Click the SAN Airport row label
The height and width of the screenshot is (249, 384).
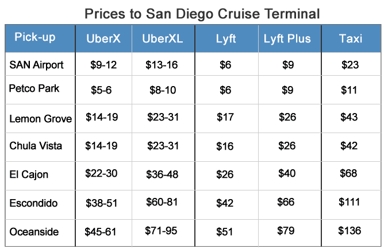[37, 65]
